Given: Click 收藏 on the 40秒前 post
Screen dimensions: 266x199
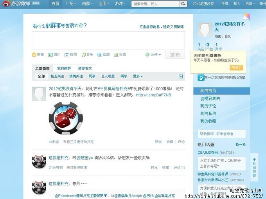Looking at the screenshot, I should [x=170, y=142].
